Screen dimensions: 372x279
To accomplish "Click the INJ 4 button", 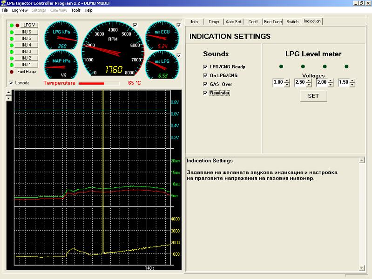I will (x=27, y=45).
